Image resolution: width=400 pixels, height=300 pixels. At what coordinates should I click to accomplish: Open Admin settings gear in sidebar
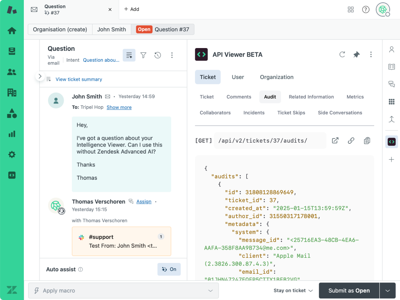(x=12, y=155)
